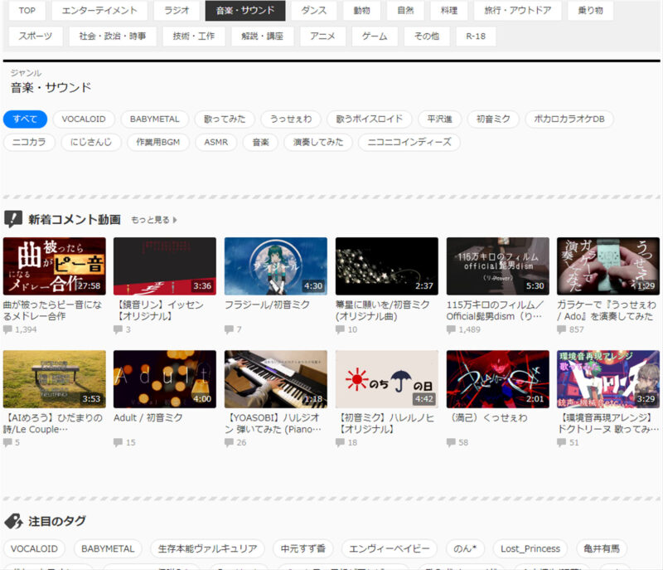The image size is (663, 570).
Task: Open 初音ミク ハレルノヒ video thumbnail
Action: point(387,379)
